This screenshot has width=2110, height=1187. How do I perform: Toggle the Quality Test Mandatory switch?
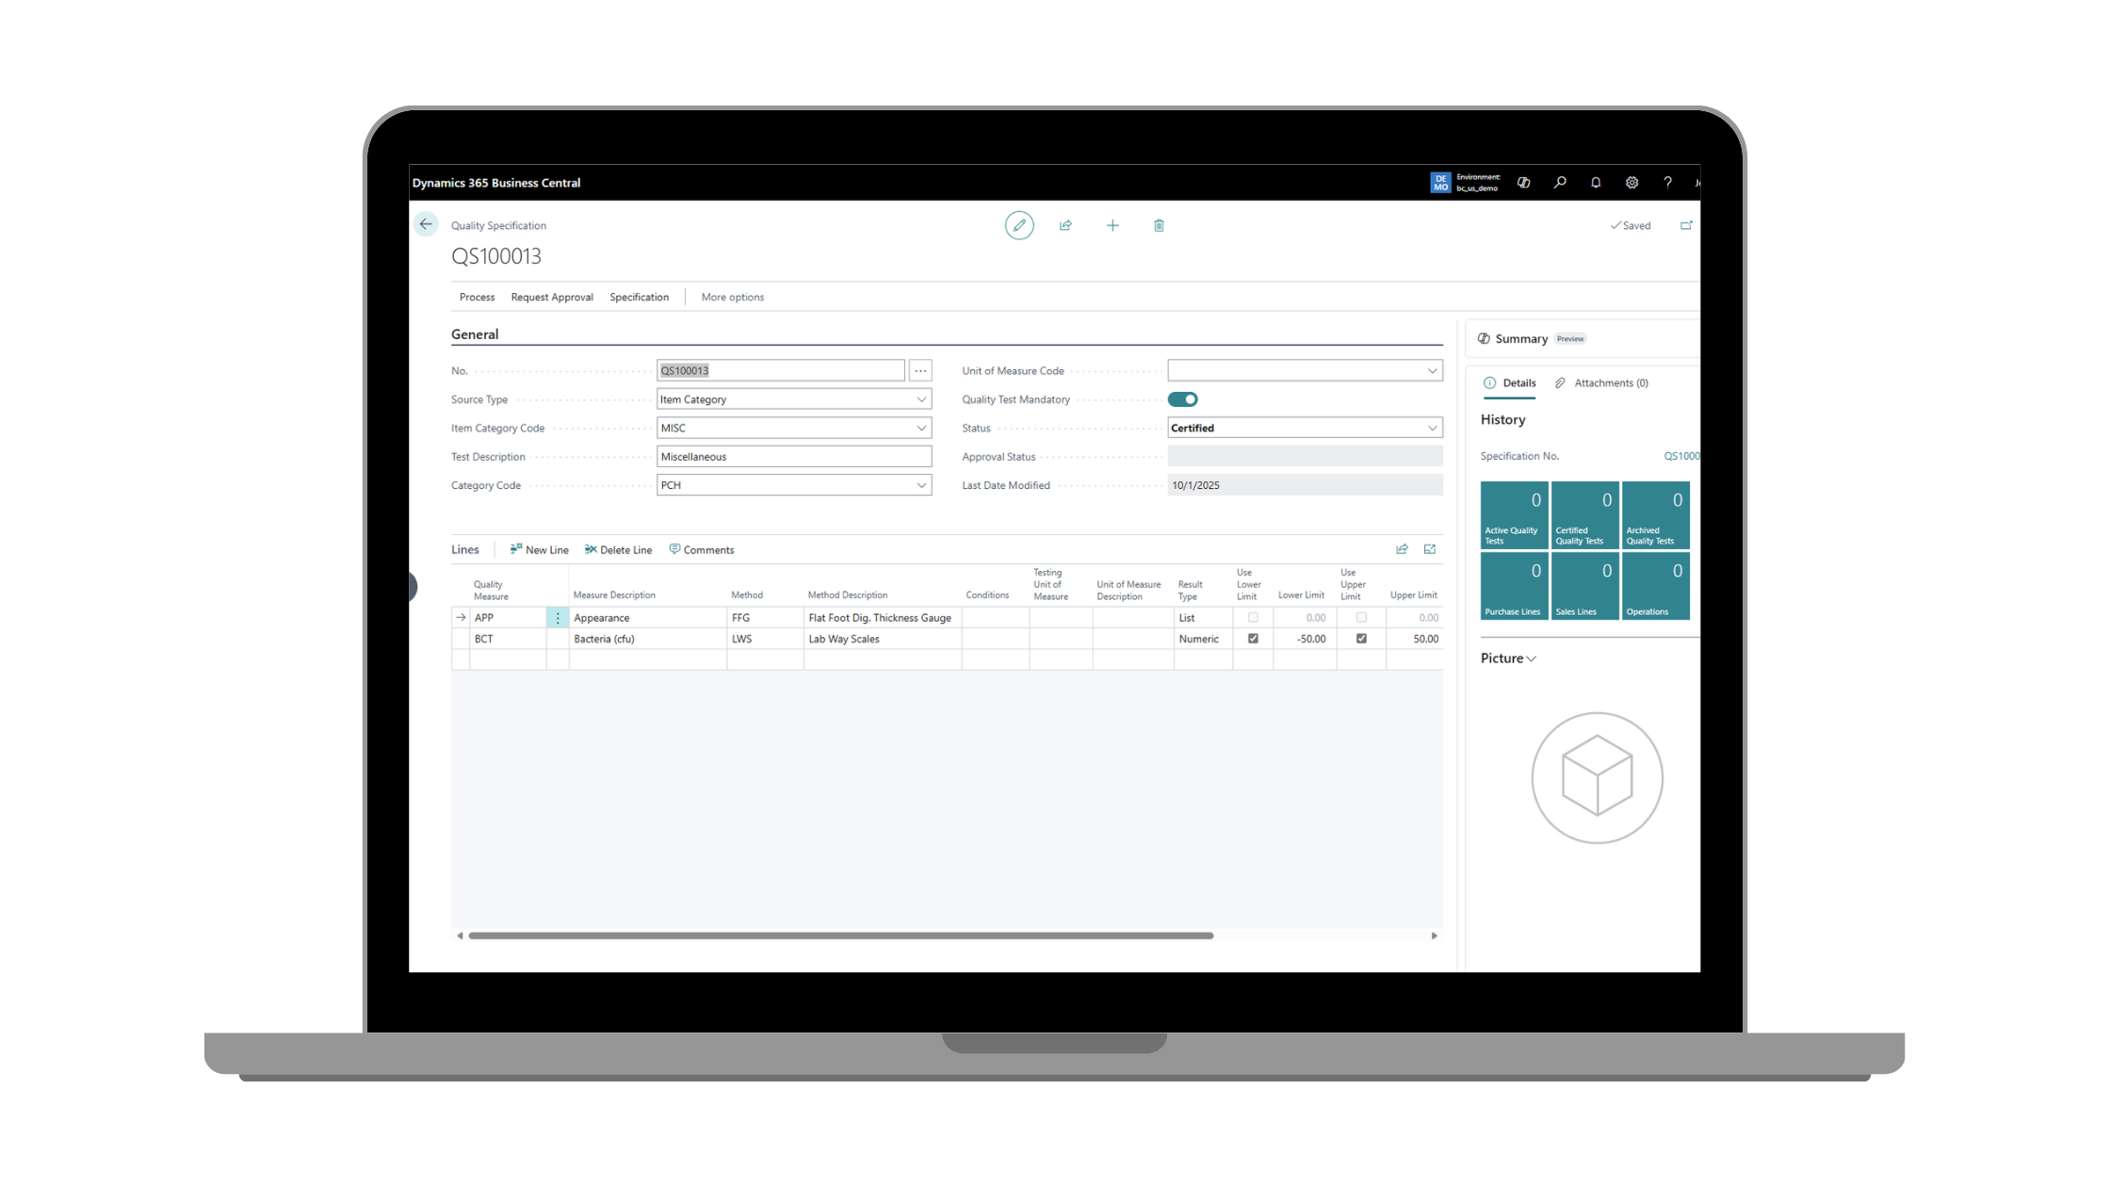pyautogui.click(x=1182, y=399)
